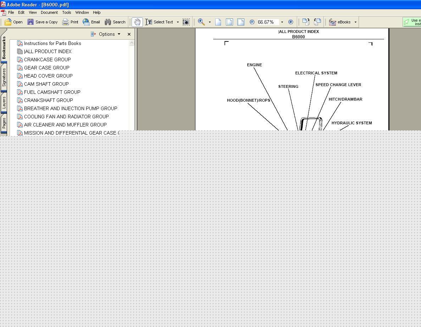
Task: Click ENGINE label in the diagram
Action: [255, 65]
